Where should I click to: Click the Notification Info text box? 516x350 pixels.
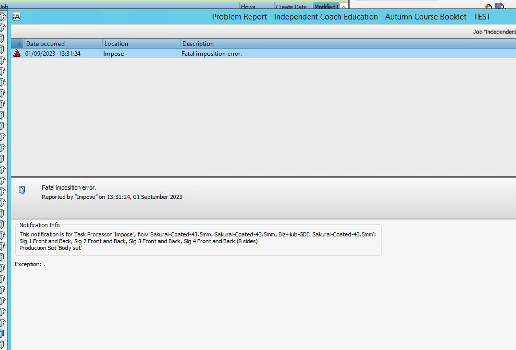198,241
